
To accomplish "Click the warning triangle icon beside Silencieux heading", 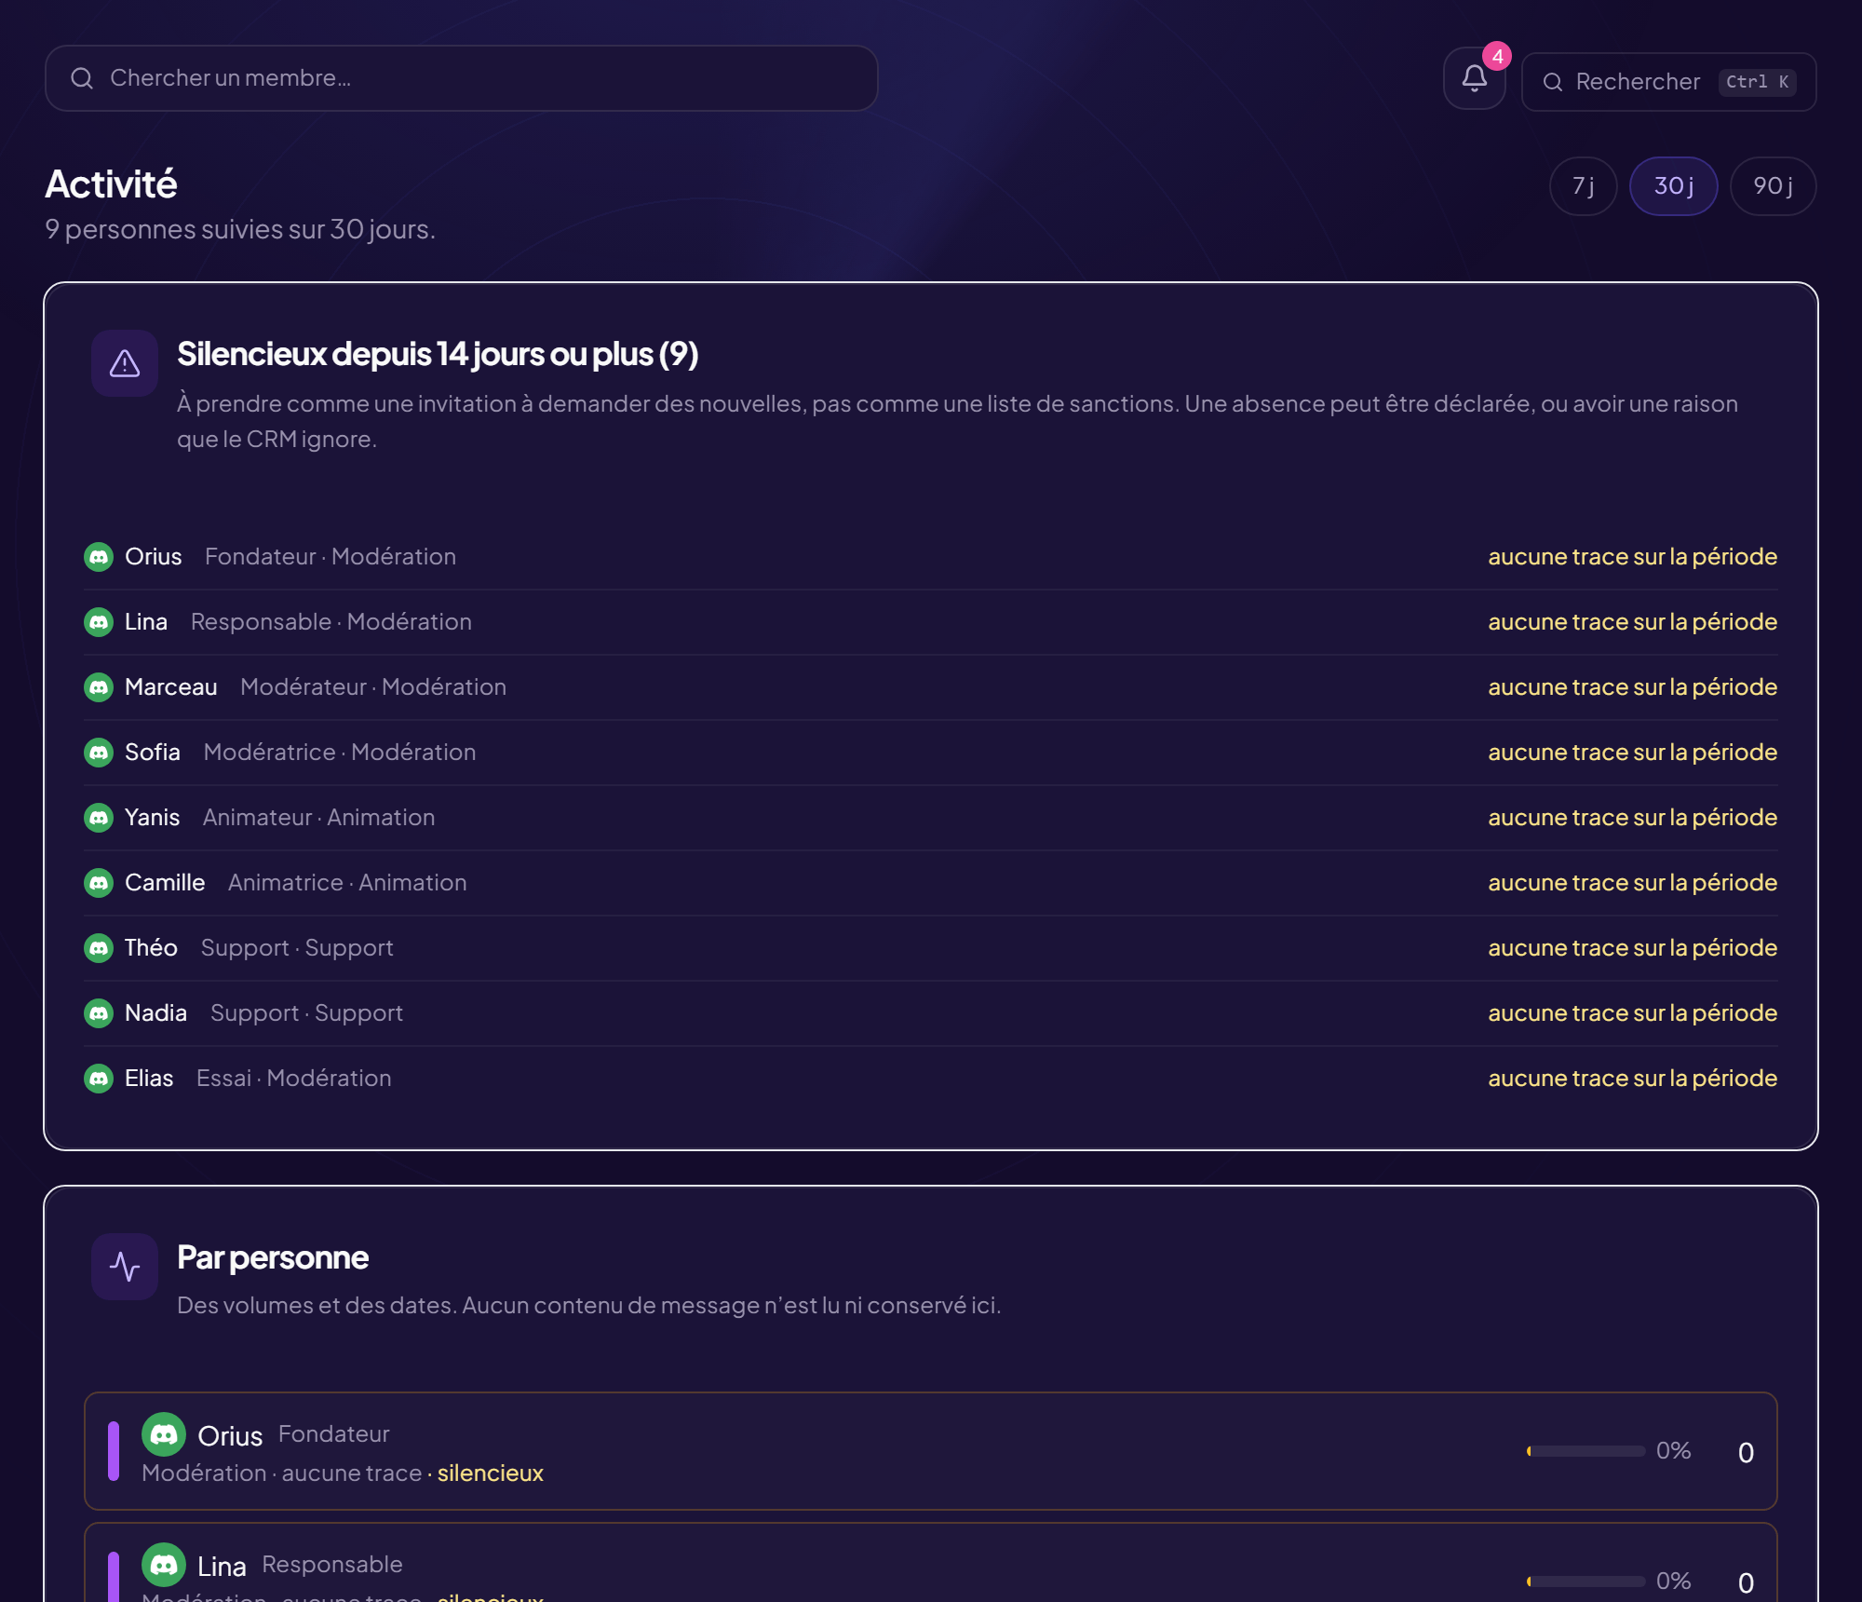I will (x=125, y=363).
